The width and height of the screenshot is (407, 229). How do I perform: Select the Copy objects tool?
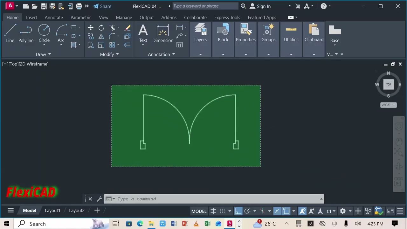(x=91, y=36)
